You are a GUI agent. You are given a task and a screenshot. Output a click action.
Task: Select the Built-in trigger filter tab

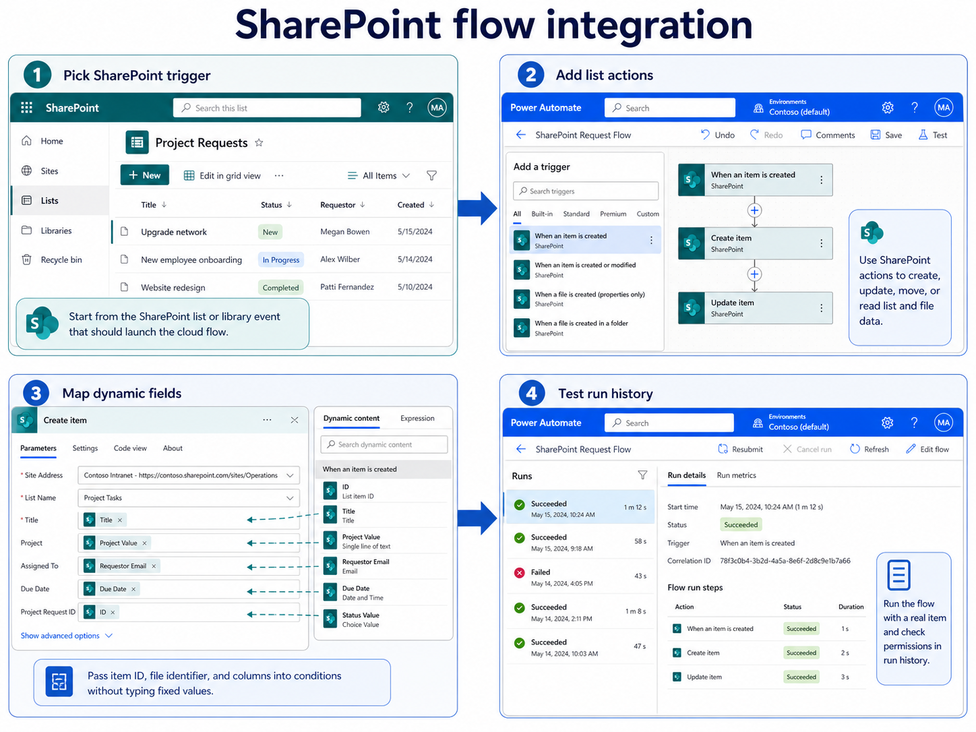[542, 214]
